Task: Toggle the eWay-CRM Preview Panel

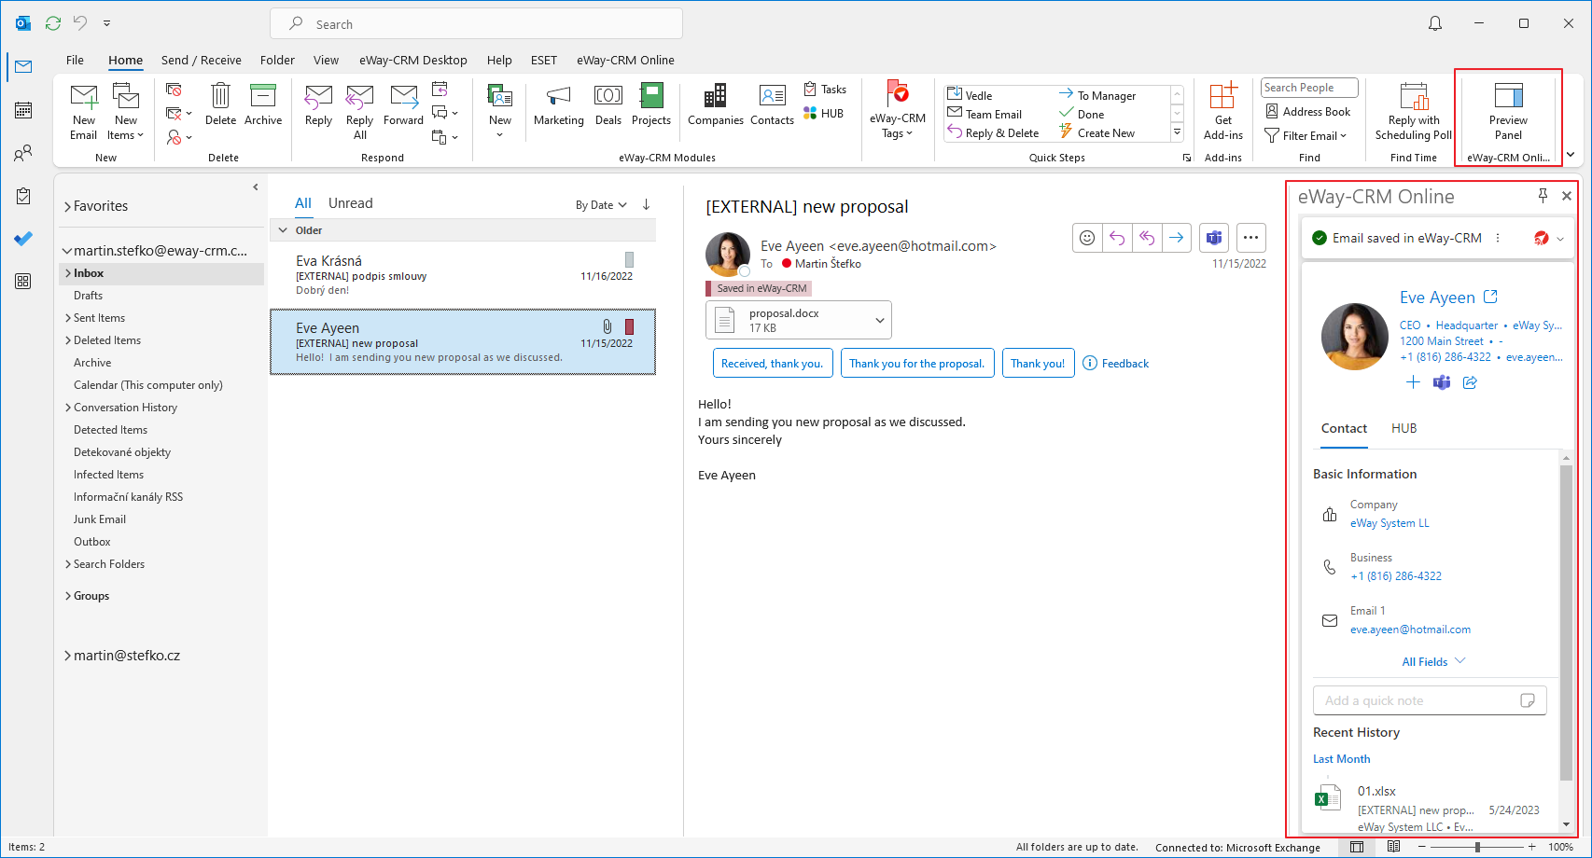Action: tap(1508, 111)
